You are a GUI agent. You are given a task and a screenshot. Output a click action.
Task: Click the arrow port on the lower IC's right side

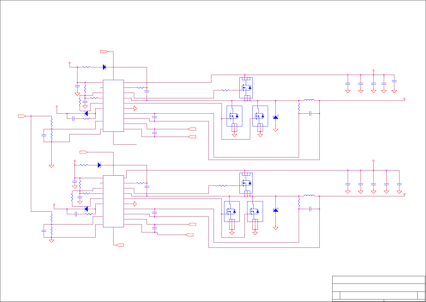point(135,204)
